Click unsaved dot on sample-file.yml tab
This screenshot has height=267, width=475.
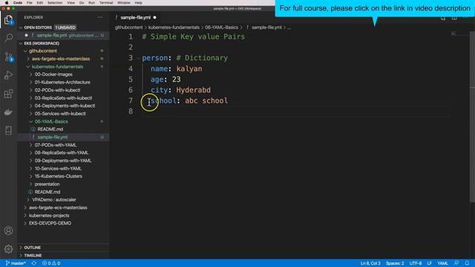155,18
